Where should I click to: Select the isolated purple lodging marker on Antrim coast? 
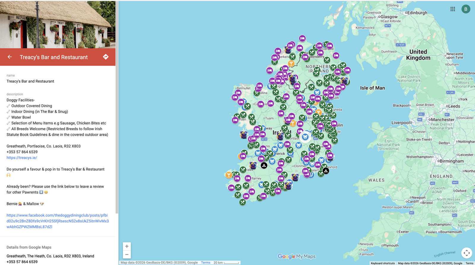pos(336,55)
